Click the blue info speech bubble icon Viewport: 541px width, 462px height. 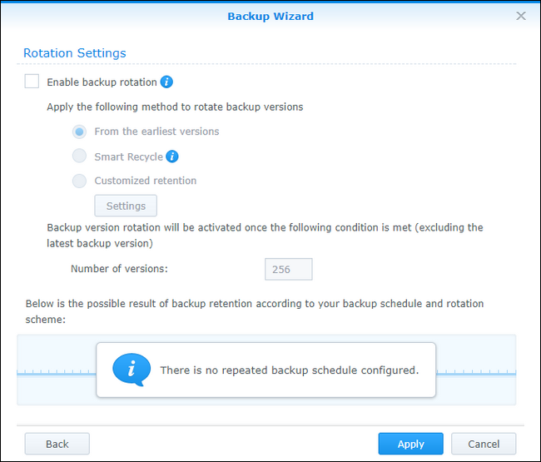tap(132, 370)
